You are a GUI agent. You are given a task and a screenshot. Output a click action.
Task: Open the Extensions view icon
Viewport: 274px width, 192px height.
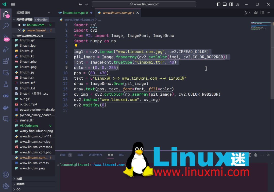pyautogui.click(x=6, y=61)
